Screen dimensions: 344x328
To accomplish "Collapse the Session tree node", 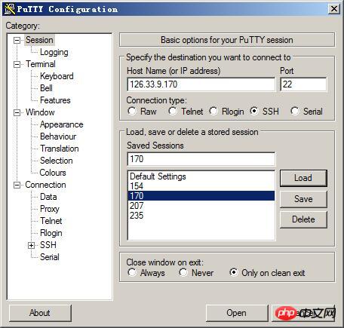I will [17, 40].
